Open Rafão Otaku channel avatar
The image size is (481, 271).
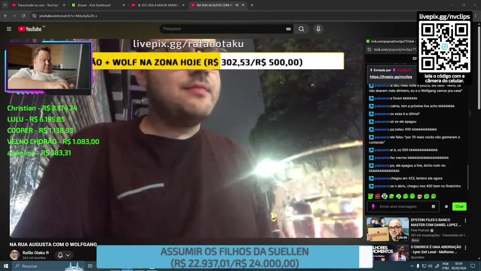click(15, 255)
